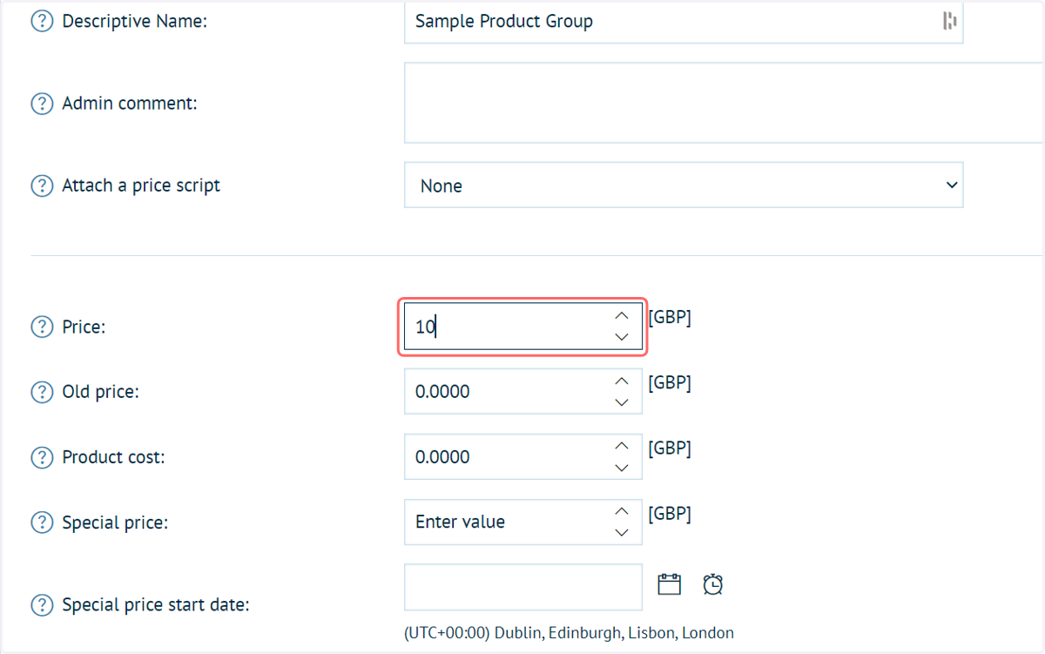
Task: Increase Price with up arrow
Action: point(622,316)
